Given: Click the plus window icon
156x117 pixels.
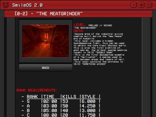Looking at the screenshot, I should [141, 5].
